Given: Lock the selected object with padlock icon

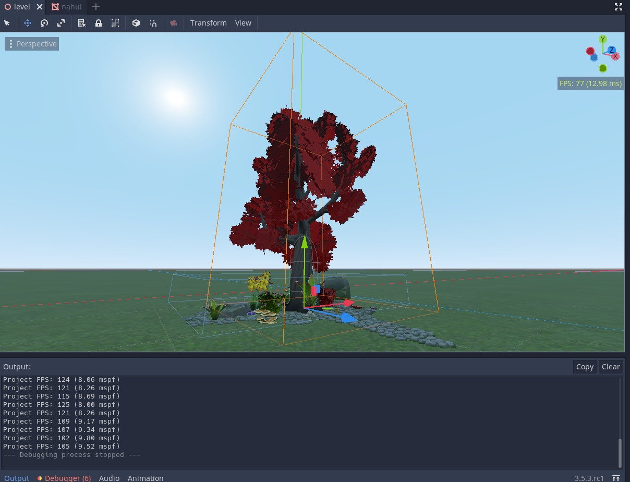Looking at the screenshot, I should tap(99, 23).
